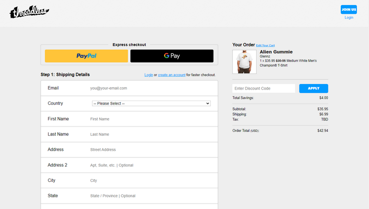Select the State / Province field
This screenshot has width=369, height=209.
[x=150, y=196]
